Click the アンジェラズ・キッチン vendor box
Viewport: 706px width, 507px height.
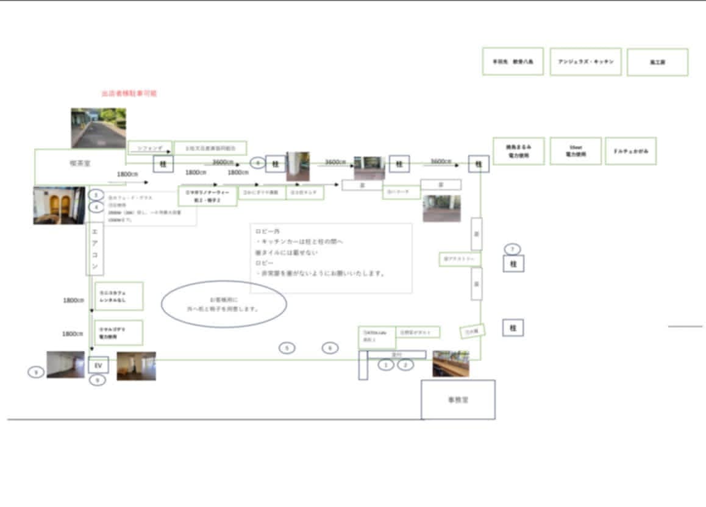tap(585, 62)
